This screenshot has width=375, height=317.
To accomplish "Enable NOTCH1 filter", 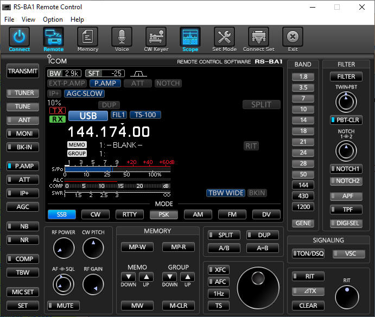I will coord(346,169).
